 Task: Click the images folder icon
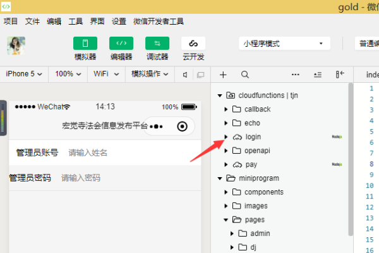tap(237, 206)
